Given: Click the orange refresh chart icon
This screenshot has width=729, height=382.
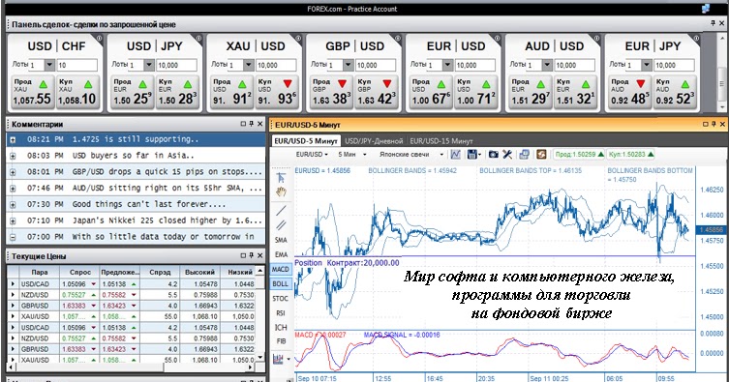Looking at the screenshot, I should 541,154.
